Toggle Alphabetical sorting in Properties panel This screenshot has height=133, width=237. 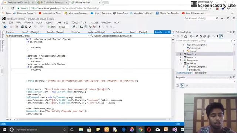[182, 86]
